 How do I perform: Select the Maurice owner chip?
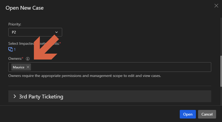[x=18, y=67]
